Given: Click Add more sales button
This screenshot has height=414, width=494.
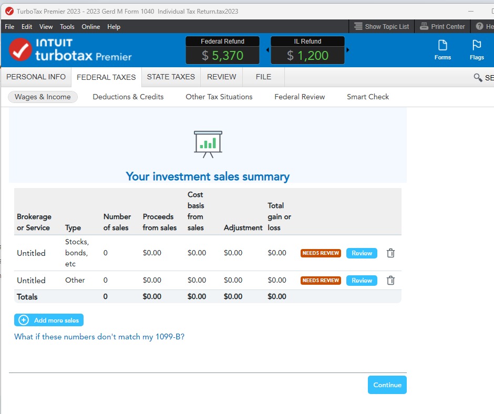Looking at the screenshot, I should click(x=49, y=320).
